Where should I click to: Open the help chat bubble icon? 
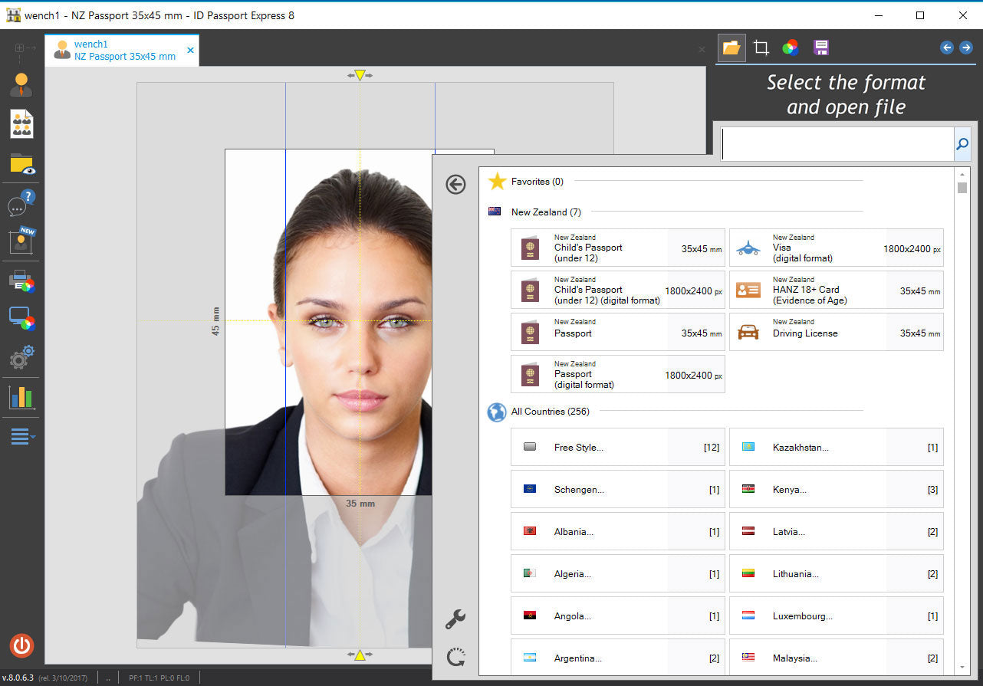pyautogui.click(x=21, y=203)
